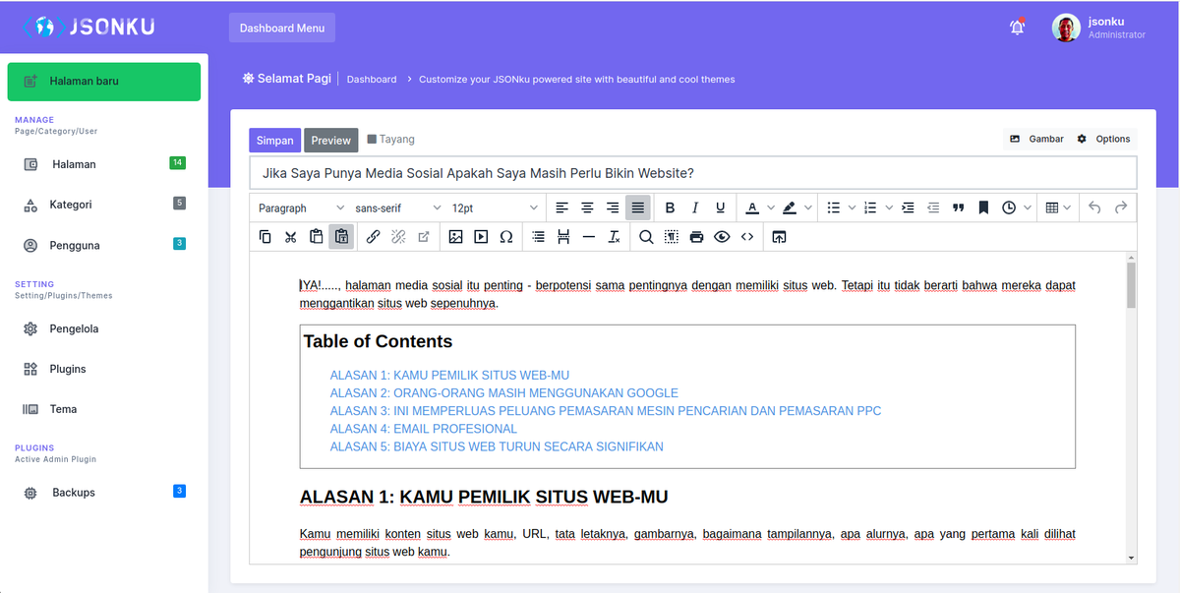Click the last toolbar upload/template icon
This screenshot has height=593, width=1180.
pos(779,236)
